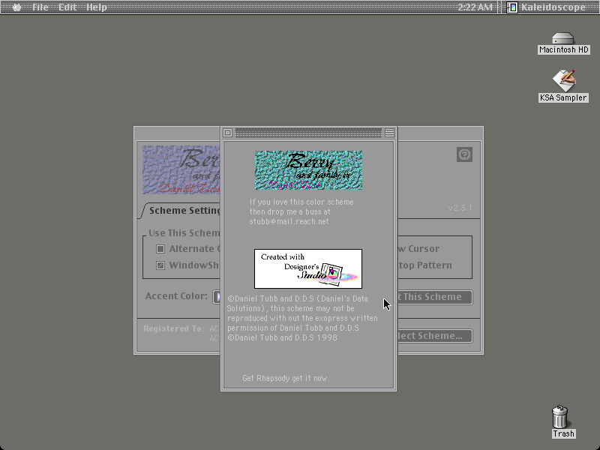This screenshot has height=450, width=600.
Task: Click the Daniel Tubb copyright paragraph
Action: tap(302, 318)
